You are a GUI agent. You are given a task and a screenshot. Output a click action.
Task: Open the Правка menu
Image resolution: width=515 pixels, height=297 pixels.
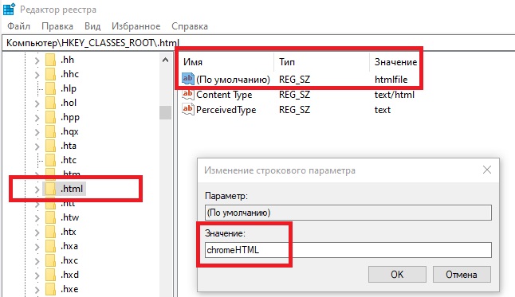tap(57, 26)
